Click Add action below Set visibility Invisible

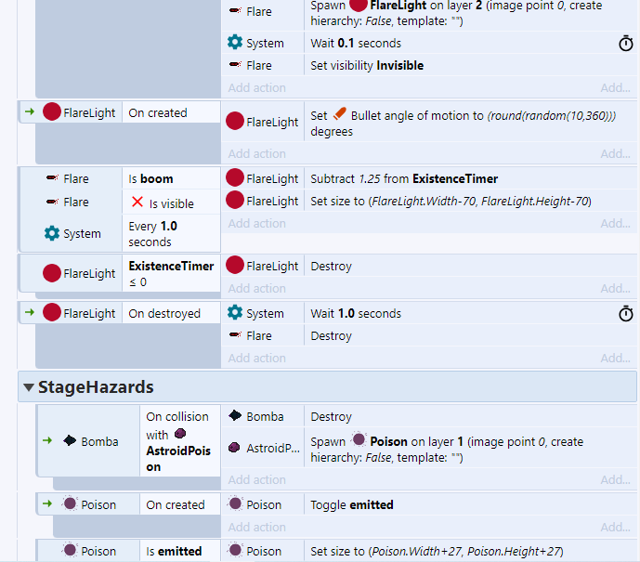256,88
